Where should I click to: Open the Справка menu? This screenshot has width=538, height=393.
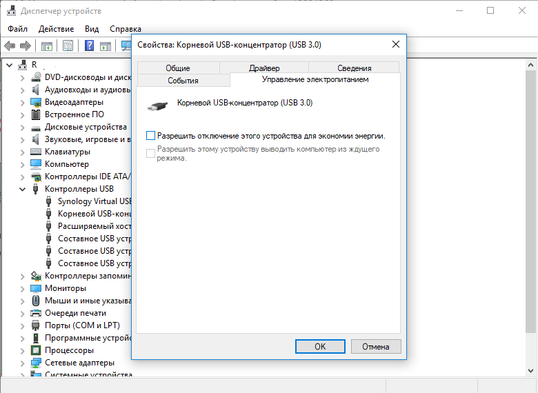click(126, 29)
